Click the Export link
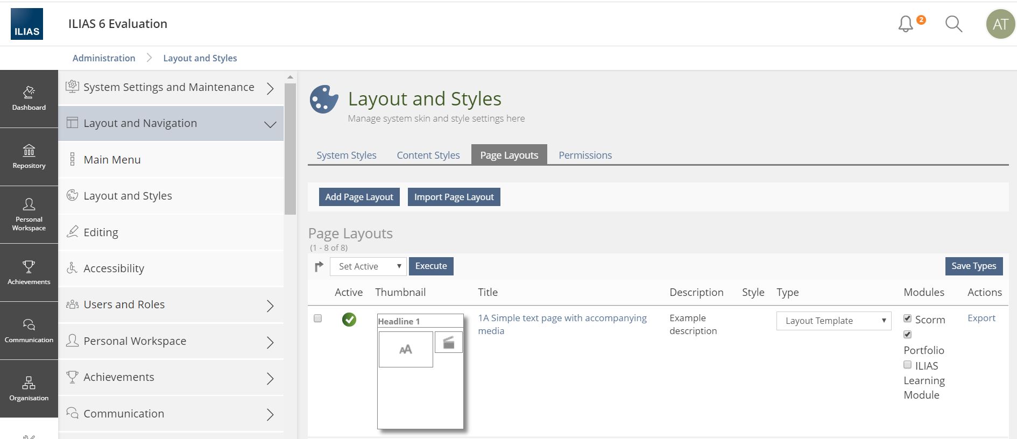The height and width of the screenshot is (439, 1017). click(981, 318)
